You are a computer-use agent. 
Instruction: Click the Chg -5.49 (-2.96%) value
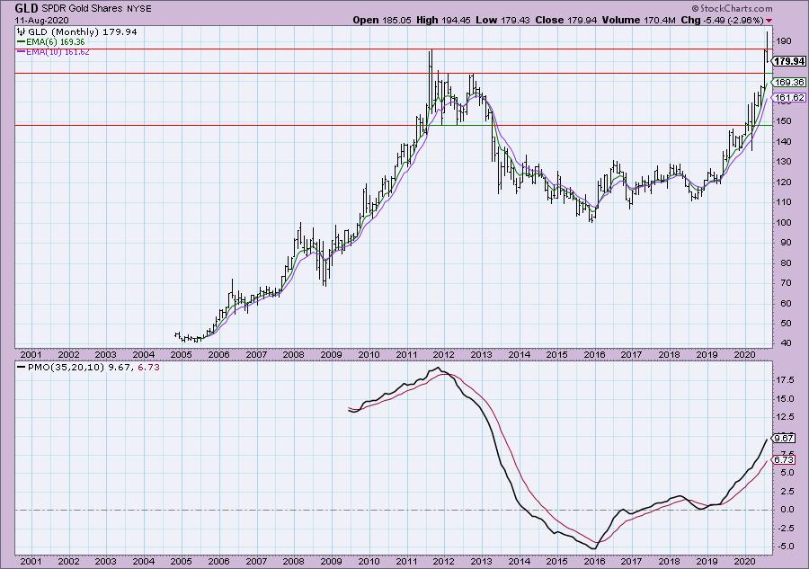click(x=722, y=20)
